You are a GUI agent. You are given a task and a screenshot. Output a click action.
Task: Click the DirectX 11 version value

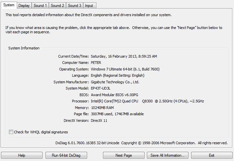click(99, 121)
